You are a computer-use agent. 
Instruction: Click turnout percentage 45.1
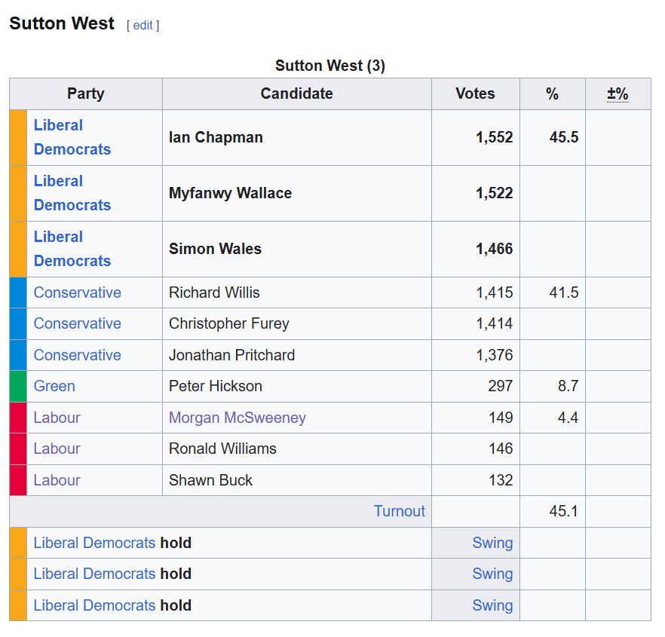(x=564, y=511)
